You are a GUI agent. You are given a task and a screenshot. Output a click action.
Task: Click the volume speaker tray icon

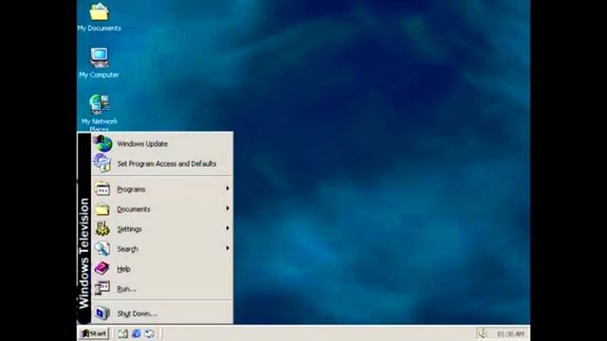click(x=482, y=333)
